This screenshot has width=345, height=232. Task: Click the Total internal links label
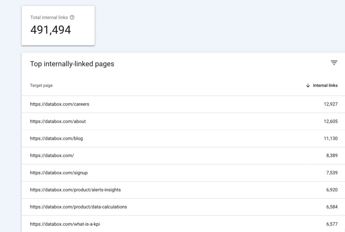tap(49, 17)
